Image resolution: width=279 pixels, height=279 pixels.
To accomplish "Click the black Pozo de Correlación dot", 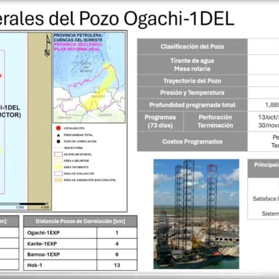I will click(x=58, y=141).
